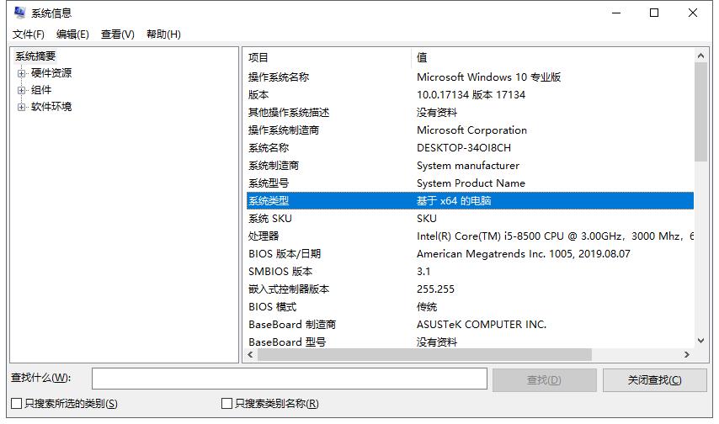
Task: Expand the 组件 tree node
Action: point(21,90)
